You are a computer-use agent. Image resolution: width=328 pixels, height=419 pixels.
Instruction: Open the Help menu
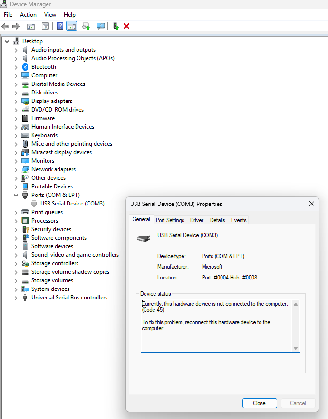click(69, 15)
